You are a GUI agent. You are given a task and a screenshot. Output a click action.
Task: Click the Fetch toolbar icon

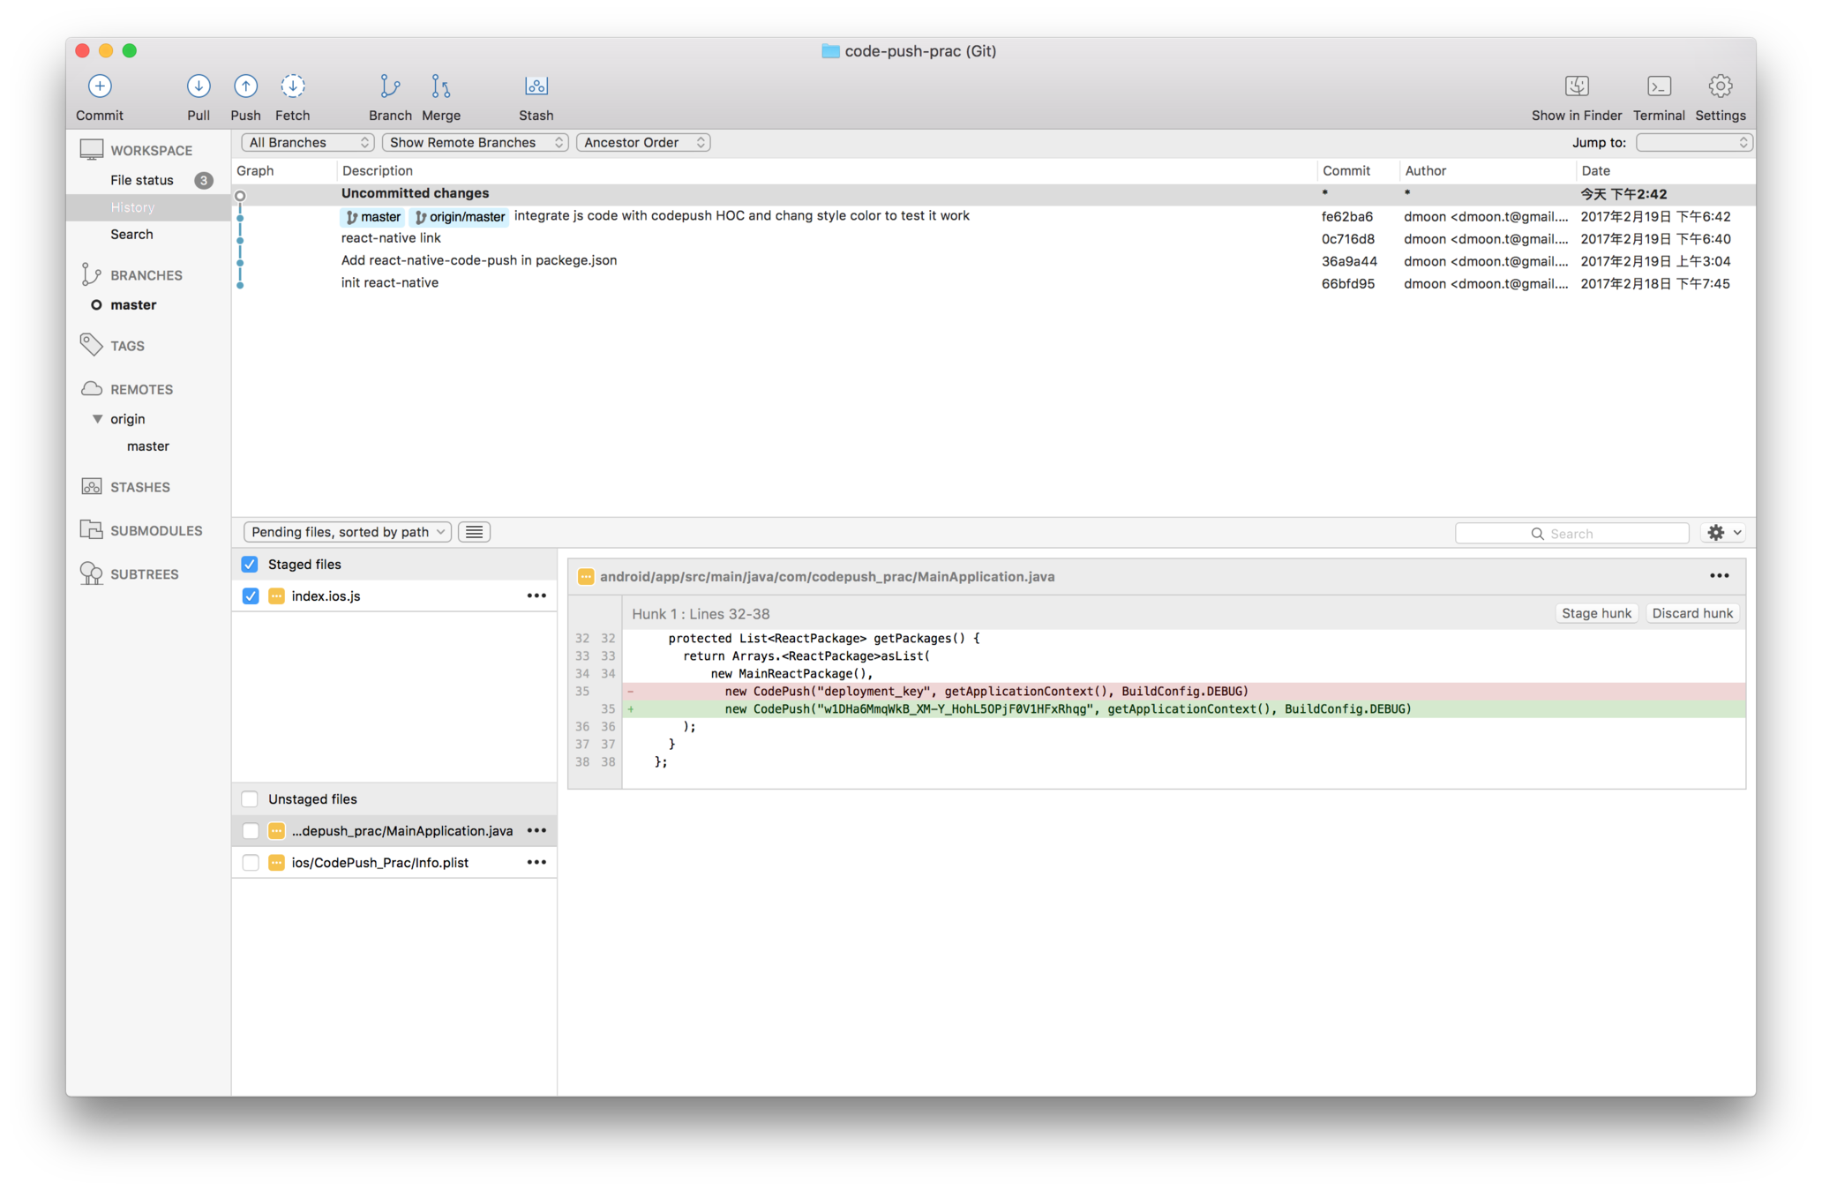[x=293, y=86]
